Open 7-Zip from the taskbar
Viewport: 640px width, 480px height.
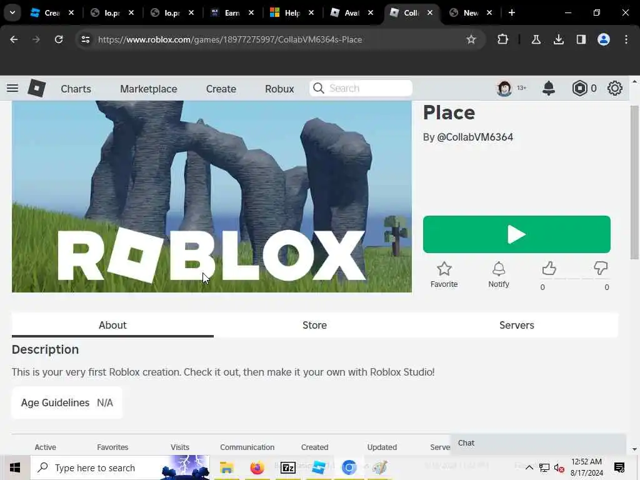point(287,467)
